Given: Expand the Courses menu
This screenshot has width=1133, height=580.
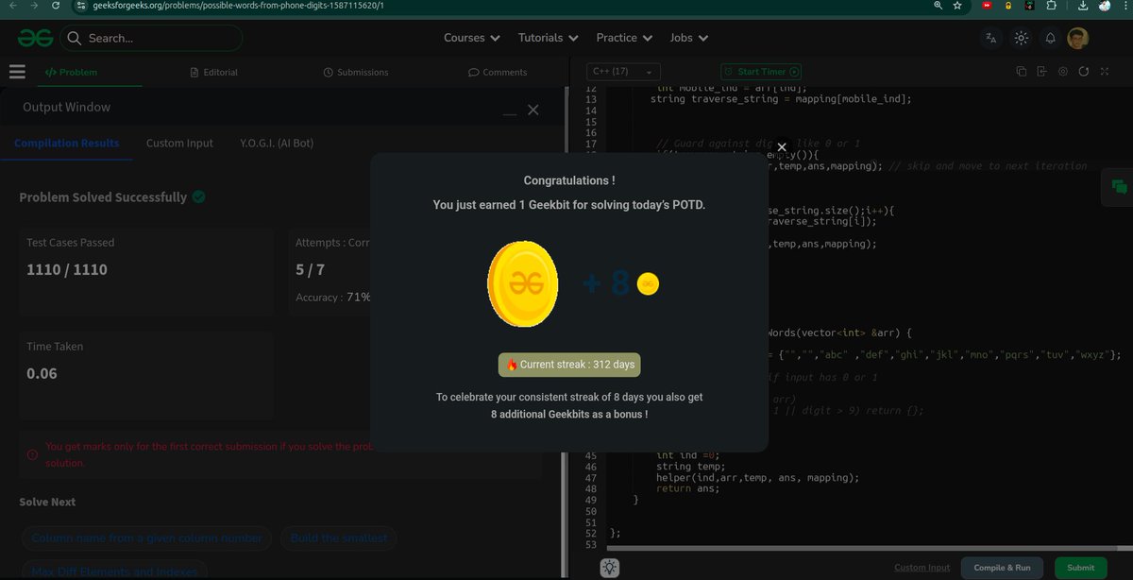Looking at the screenshot, I should click(471, 38).
